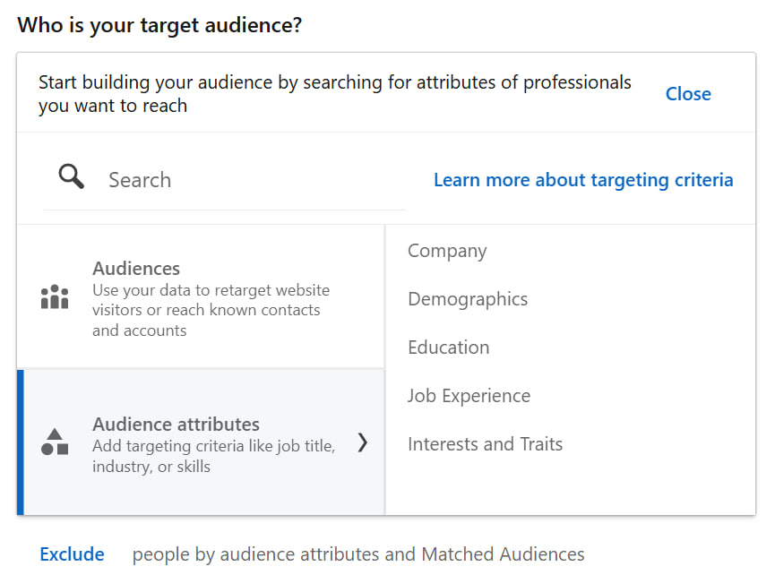The height and width of the screenshot is (575, 775).
Task: Close the audience builder panel
Action: [688, 94]
